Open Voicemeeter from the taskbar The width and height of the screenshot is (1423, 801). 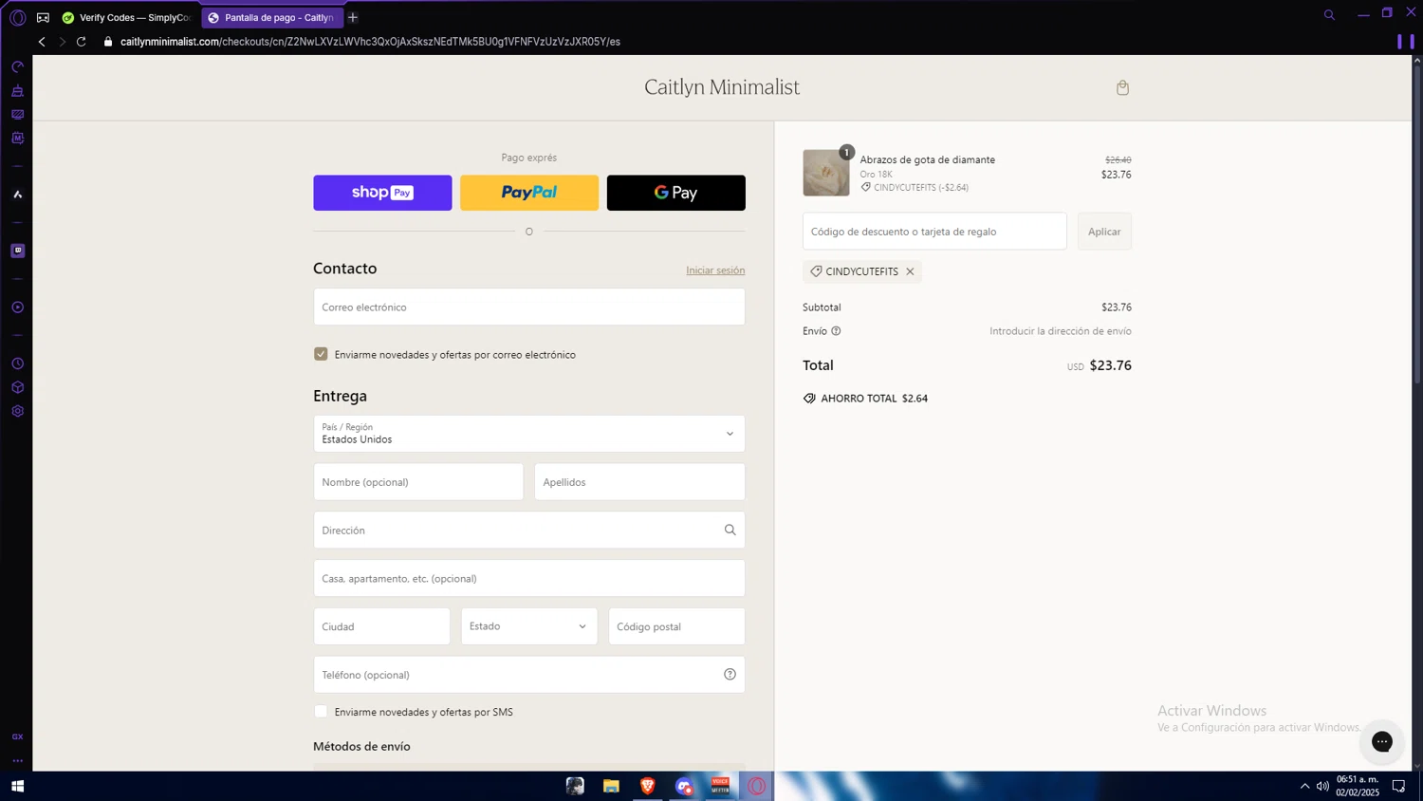pos(720,786)
